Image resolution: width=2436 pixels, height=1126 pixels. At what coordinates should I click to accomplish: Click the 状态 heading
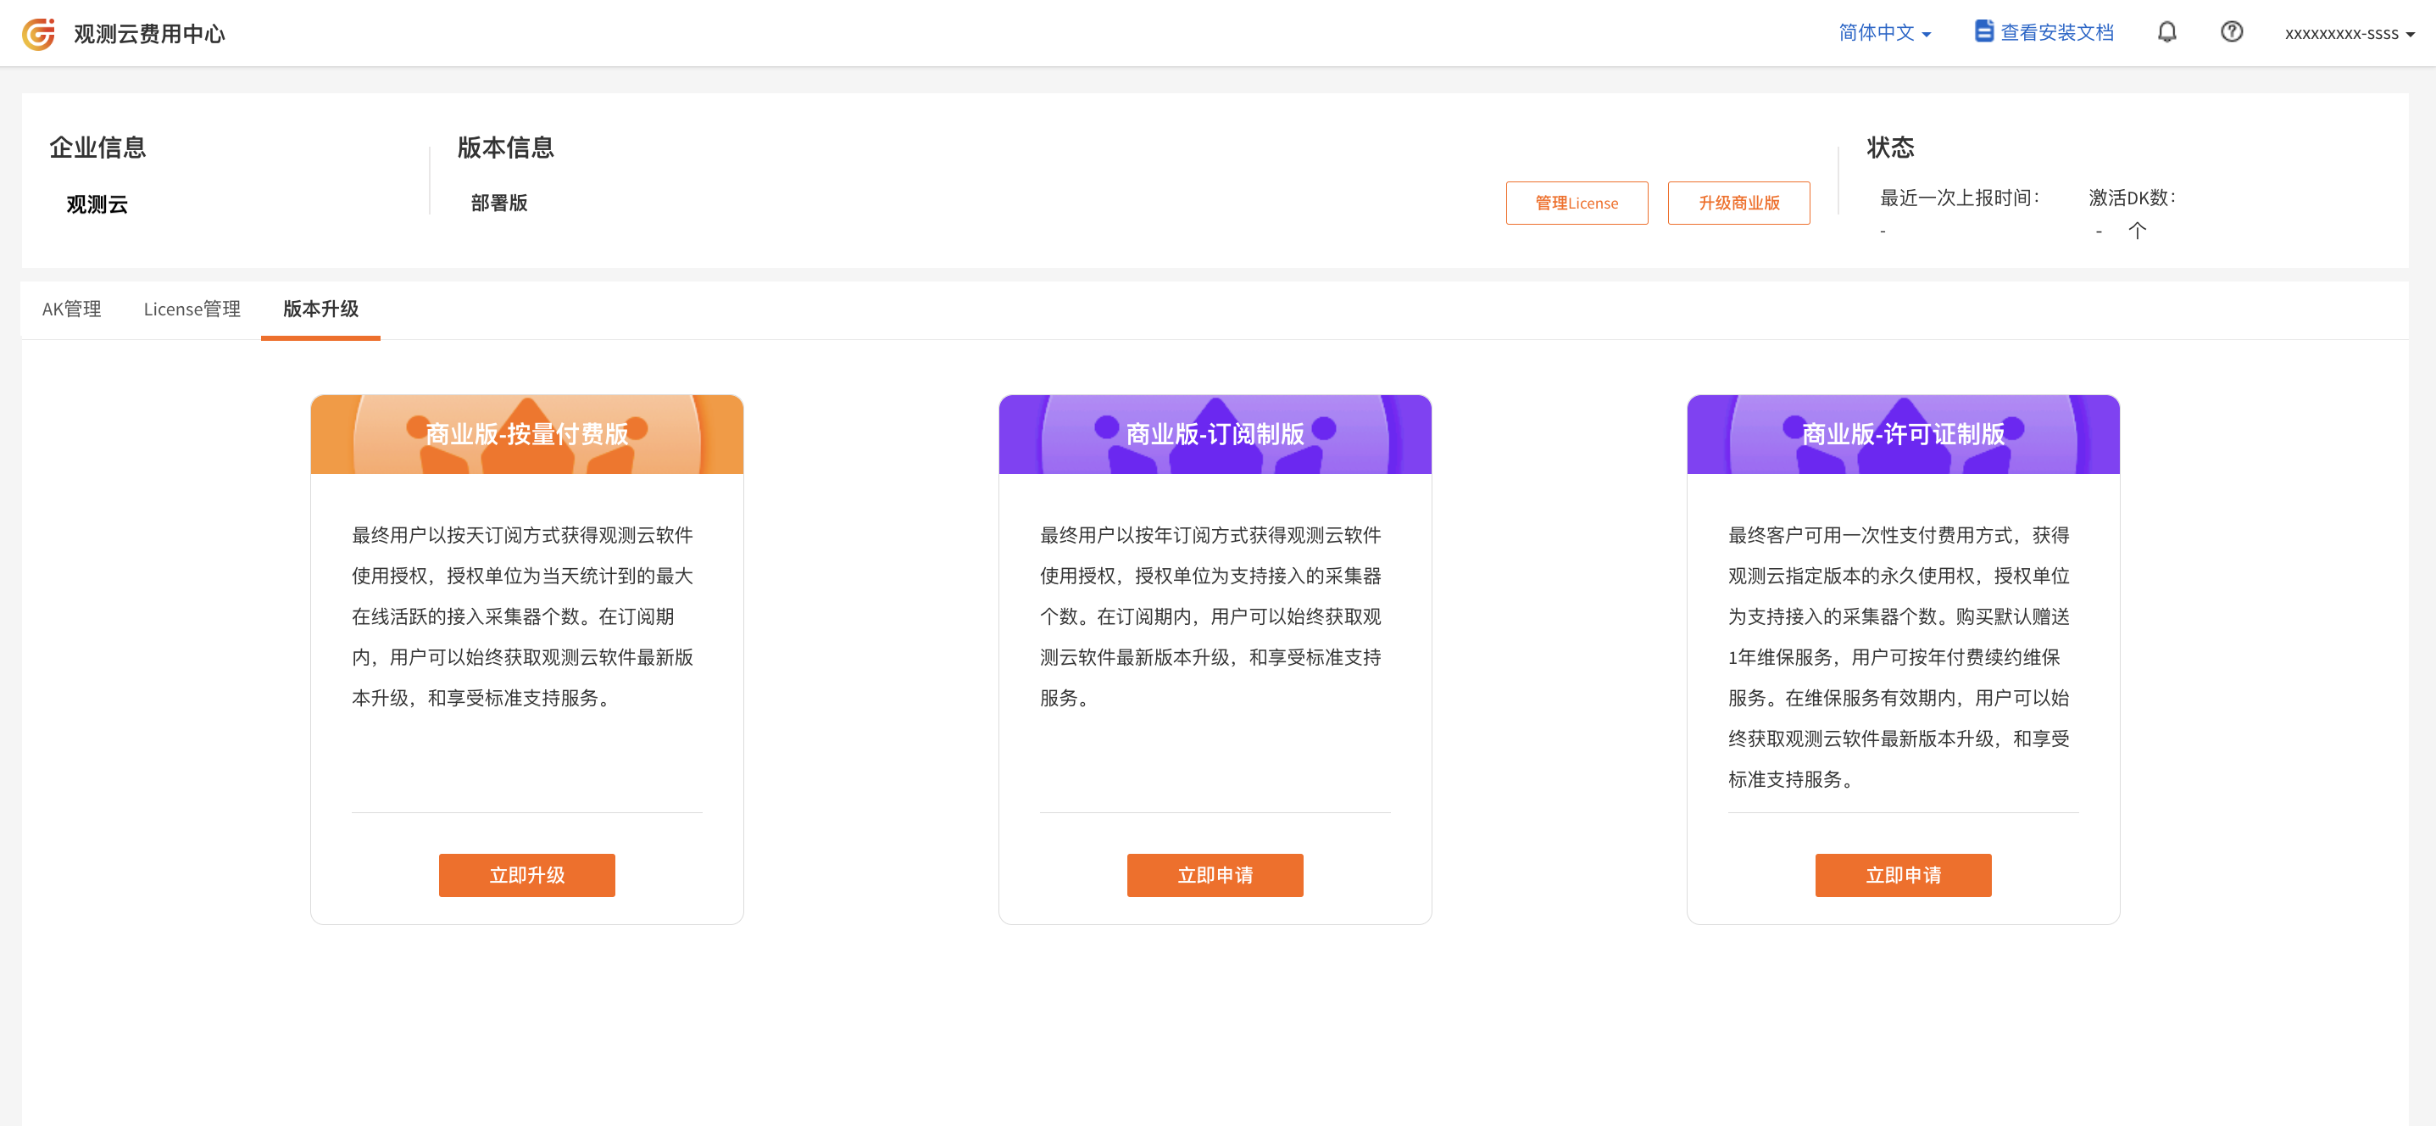pyautogui.click(x=1890, y=148)
